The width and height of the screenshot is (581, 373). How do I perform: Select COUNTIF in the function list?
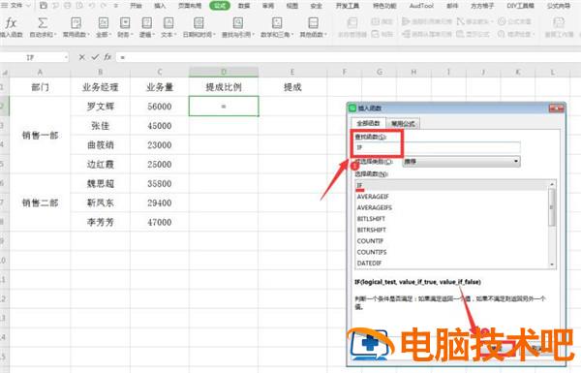pos(451,241)
